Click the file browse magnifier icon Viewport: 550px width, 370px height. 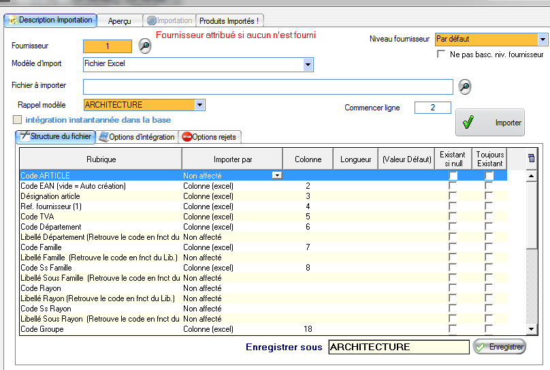tap(464, 87)
